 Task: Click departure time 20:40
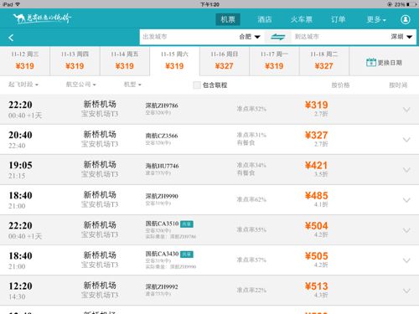[x=20, y=135]
